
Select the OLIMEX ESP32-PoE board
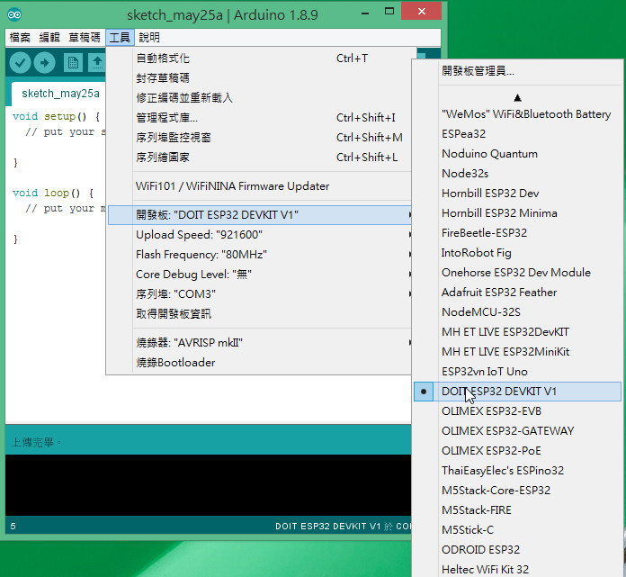518,450
